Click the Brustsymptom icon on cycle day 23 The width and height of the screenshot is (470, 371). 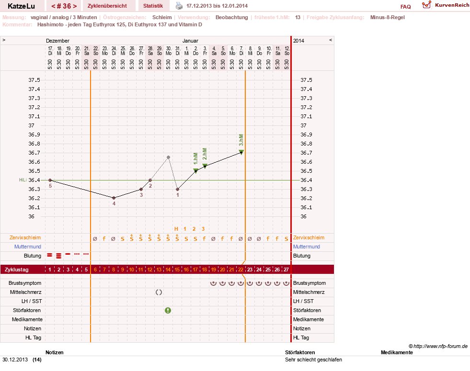coord(250,283)
